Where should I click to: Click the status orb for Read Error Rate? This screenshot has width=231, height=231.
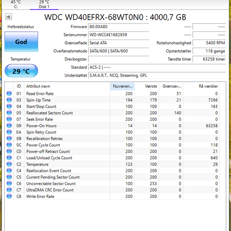click(x=9, y=93)
